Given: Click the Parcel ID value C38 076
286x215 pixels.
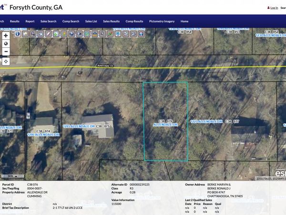Looking at the screenshot, I should [x=32, y=184].
